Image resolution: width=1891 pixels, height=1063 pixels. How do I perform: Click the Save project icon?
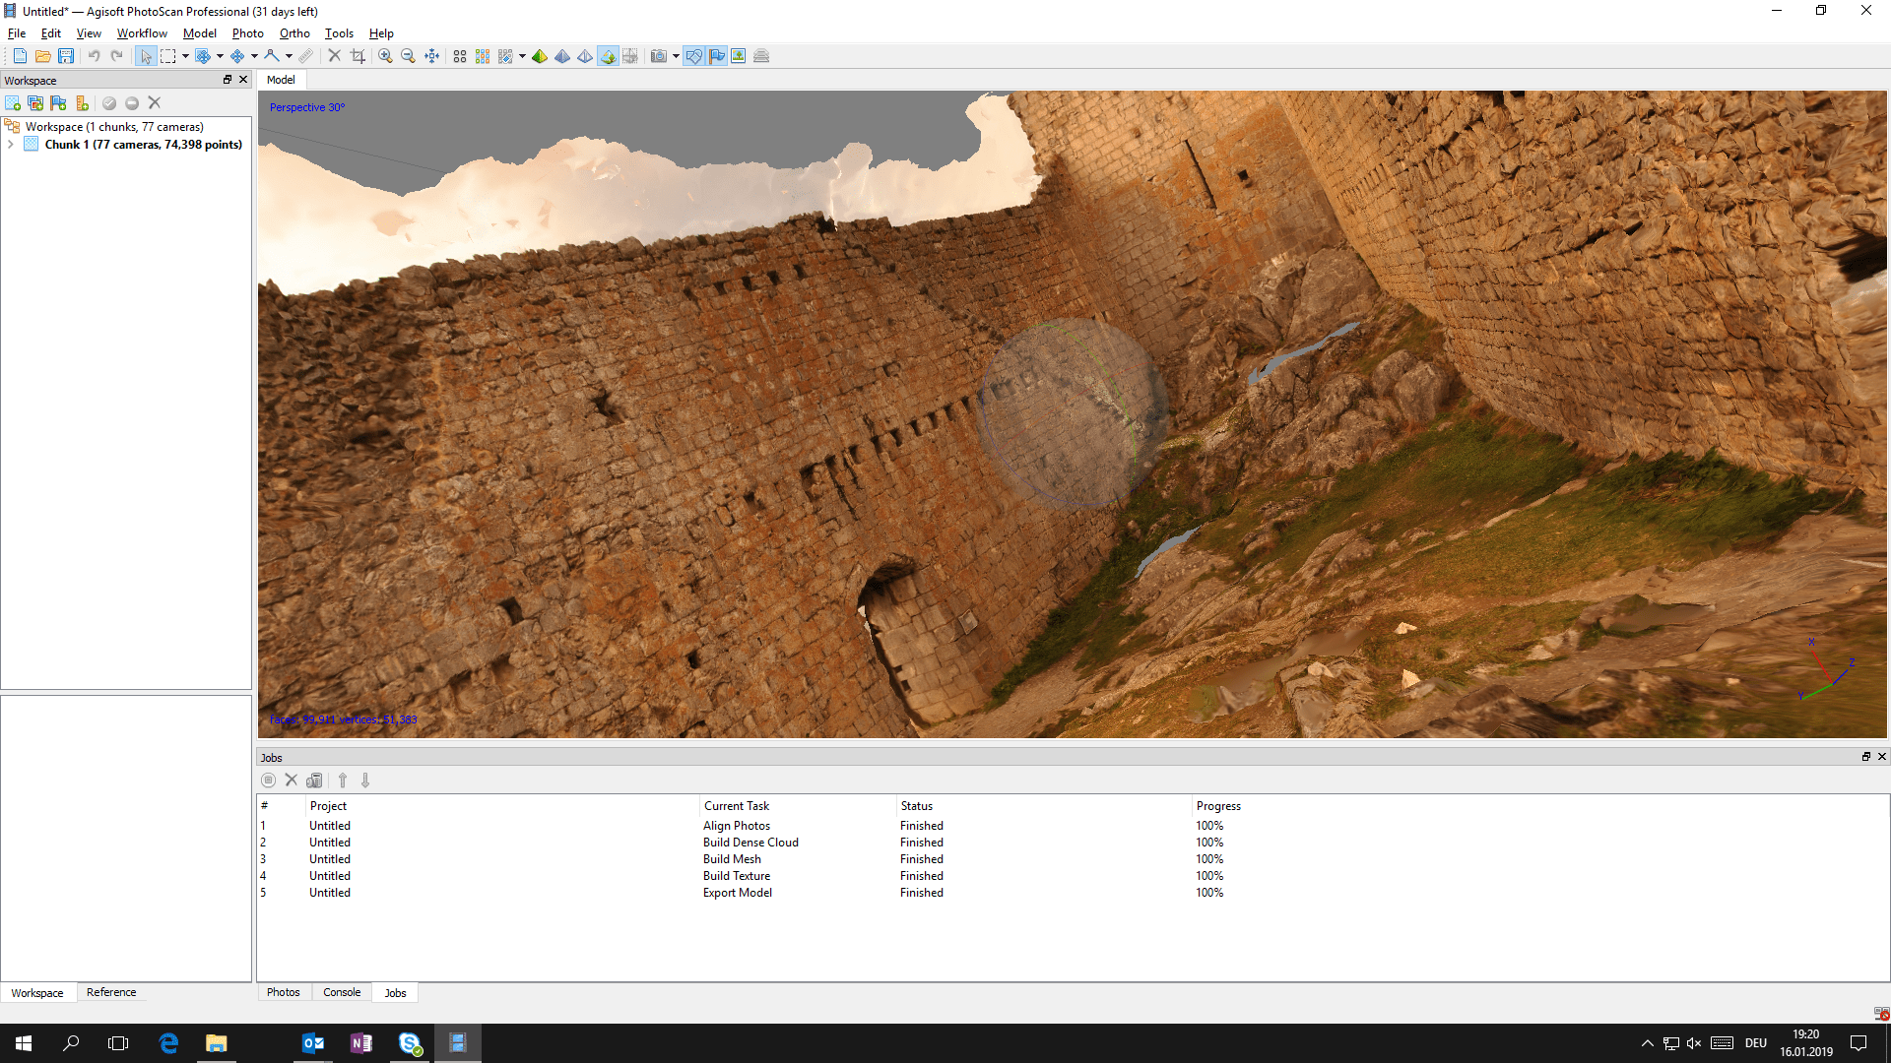coord(66,56)
